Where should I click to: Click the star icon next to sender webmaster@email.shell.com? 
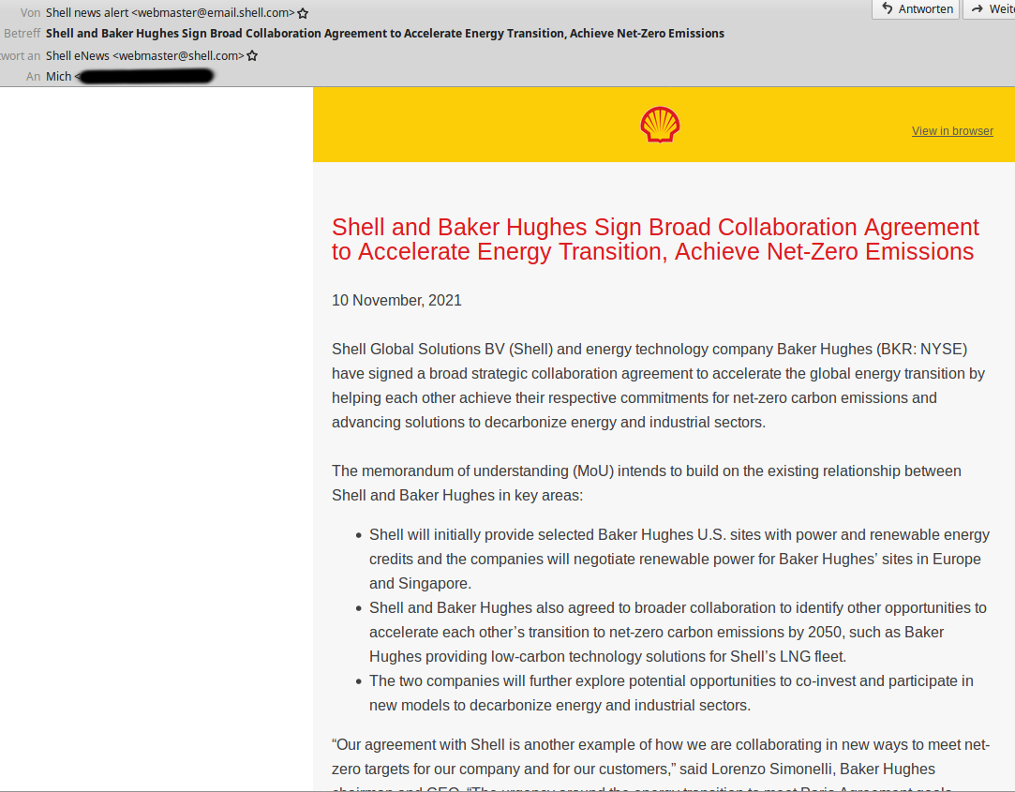tap(303, 13)
